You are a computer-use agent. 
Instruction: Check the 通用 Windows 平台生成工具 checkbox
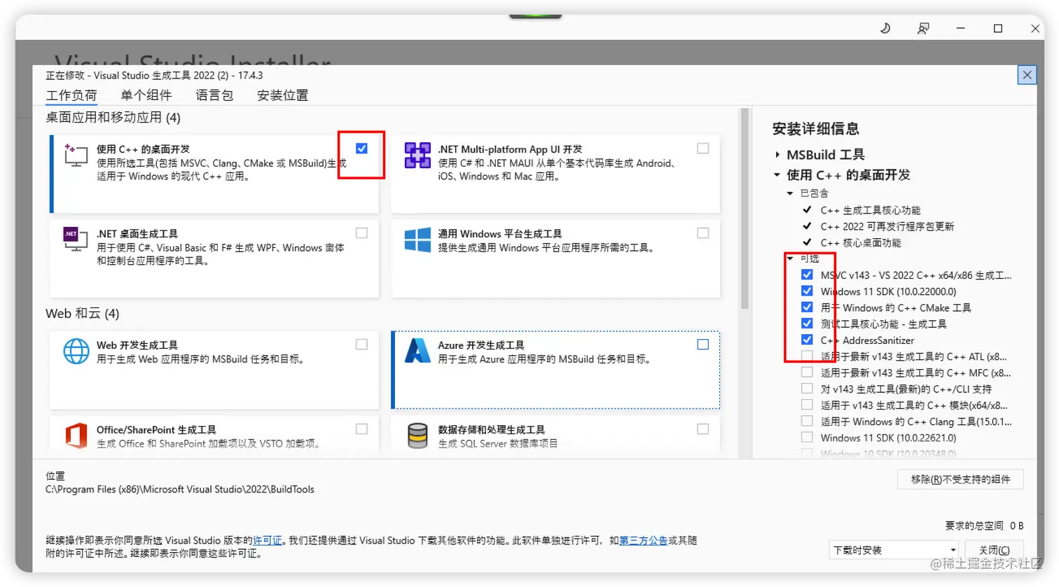point(703,233)
